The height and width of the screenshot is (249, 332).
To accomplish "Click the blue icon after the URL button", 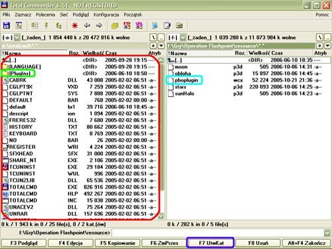I will 155,26.
